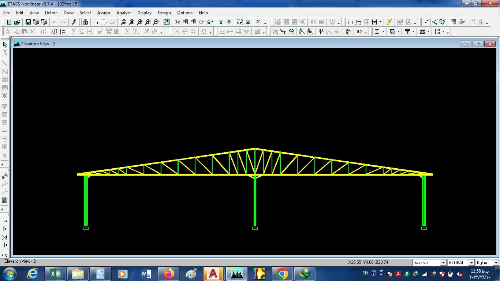This screenshot has height=281, width=500.
Task: Restore full view zoom icon
Action: click(x=132, y=22)
